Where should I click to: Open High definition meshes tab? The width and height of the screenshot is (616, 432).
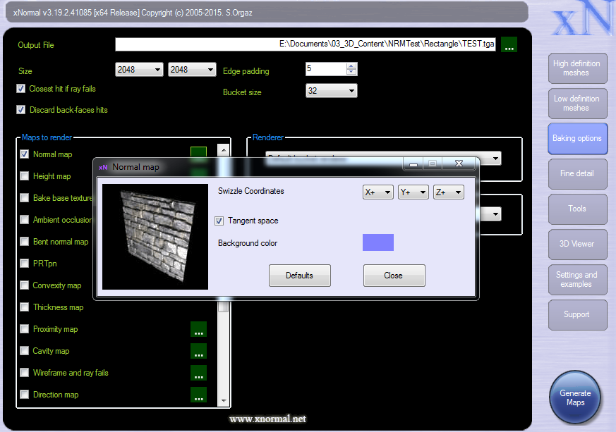pyautogui.click(x=577, y=68)
